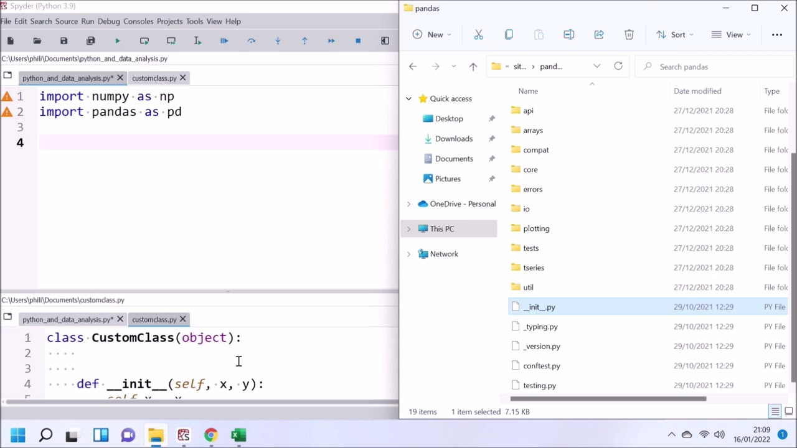The image size is (797, 448).
Task: Sort by Name column header
Action: click(x=528, y=91)
